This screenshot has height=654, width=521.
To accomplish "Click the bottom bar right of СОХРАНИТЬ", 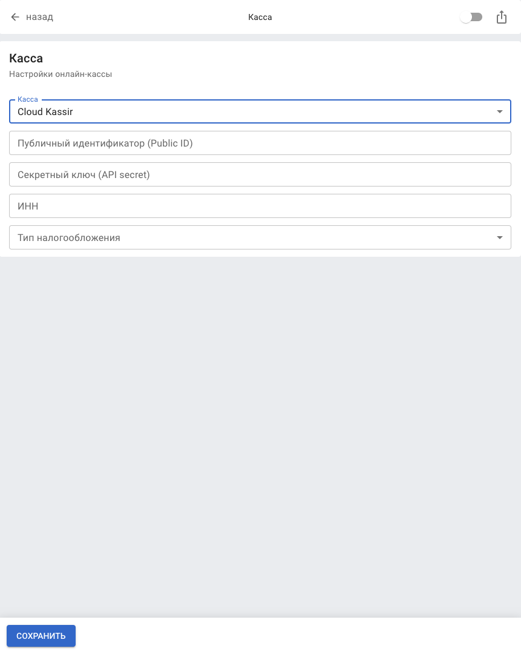I will [x=303, y=636].
